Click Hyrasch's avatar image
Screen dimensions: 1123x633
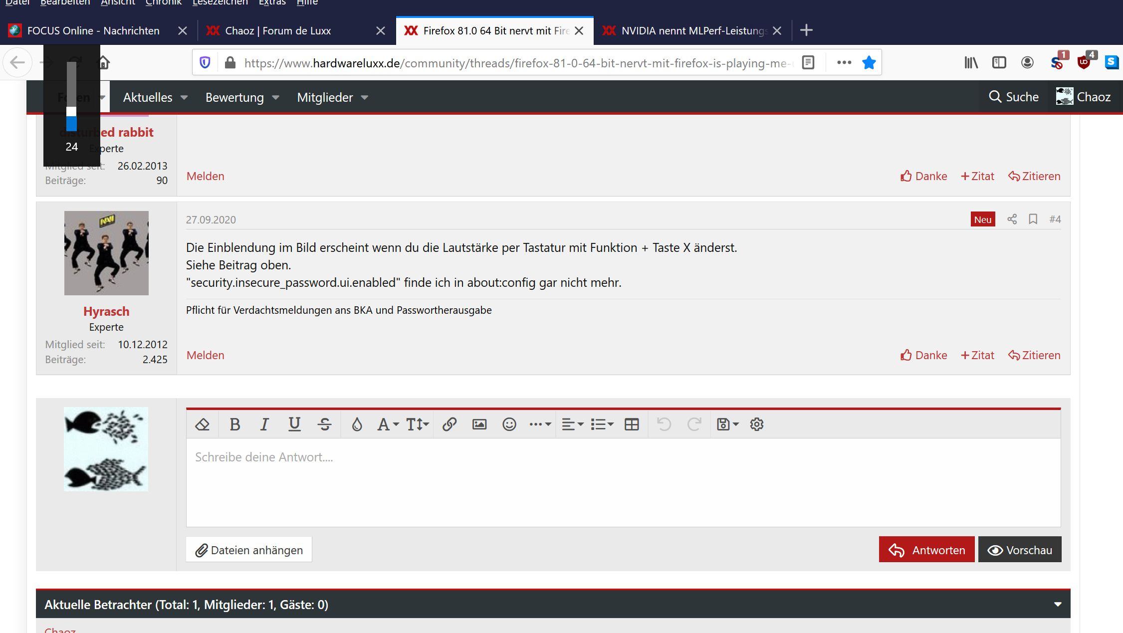click(x=106, y=253)
